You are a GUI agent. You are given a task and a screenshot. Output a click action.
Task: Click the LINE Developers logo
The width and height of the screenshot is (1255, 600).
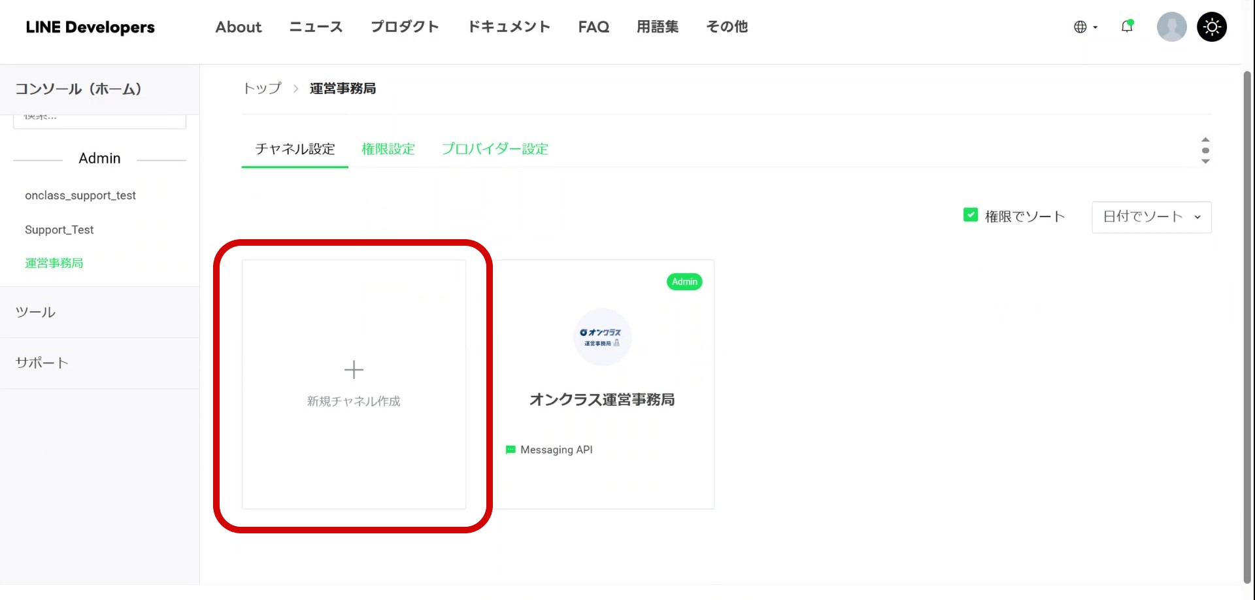90,27
